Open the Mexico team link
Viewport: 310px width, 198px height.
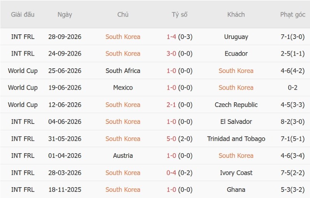pyautogui.click(x=123, y=88)
